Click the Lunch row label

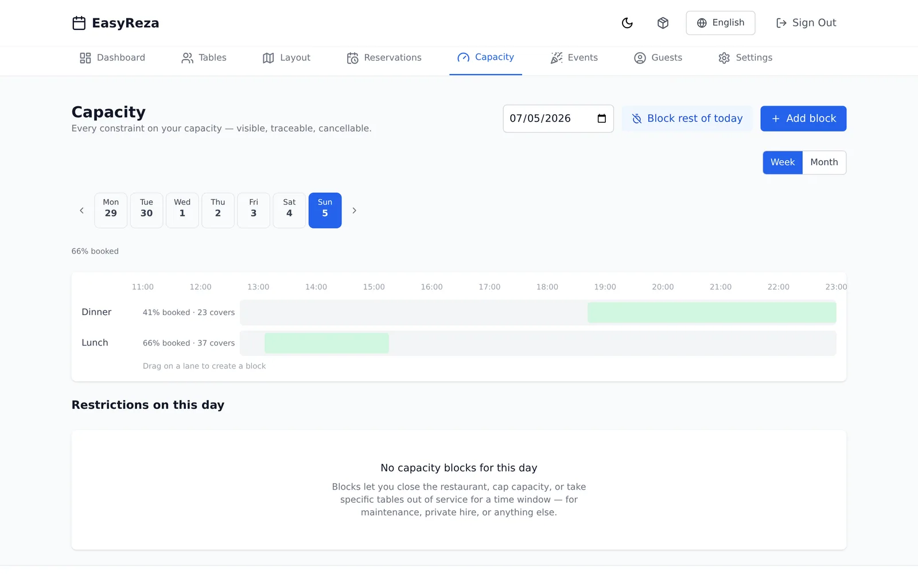[x=95, y=343]
